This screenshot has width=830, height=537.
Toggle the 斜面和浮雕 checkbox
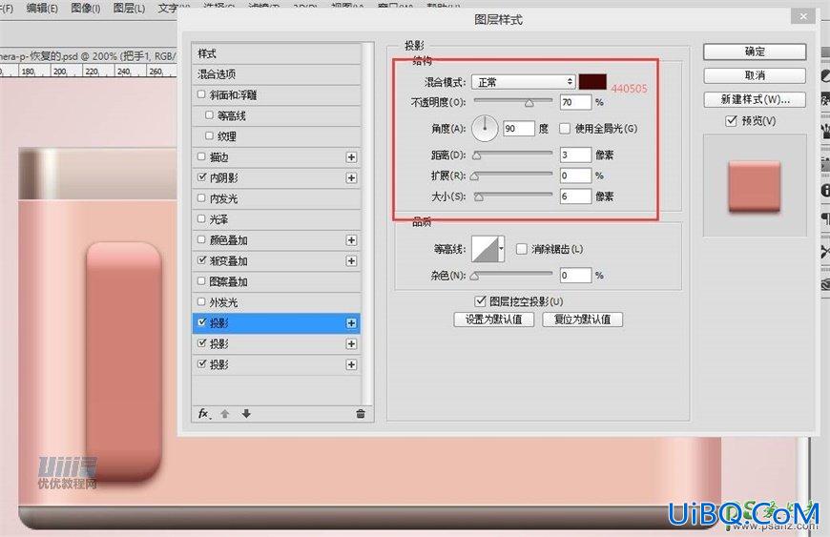201,94
